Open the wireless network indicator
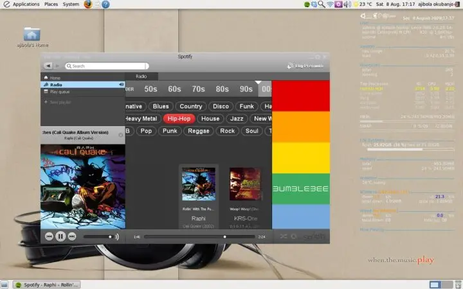The image size is (463, 289). [x=330, y=4]
